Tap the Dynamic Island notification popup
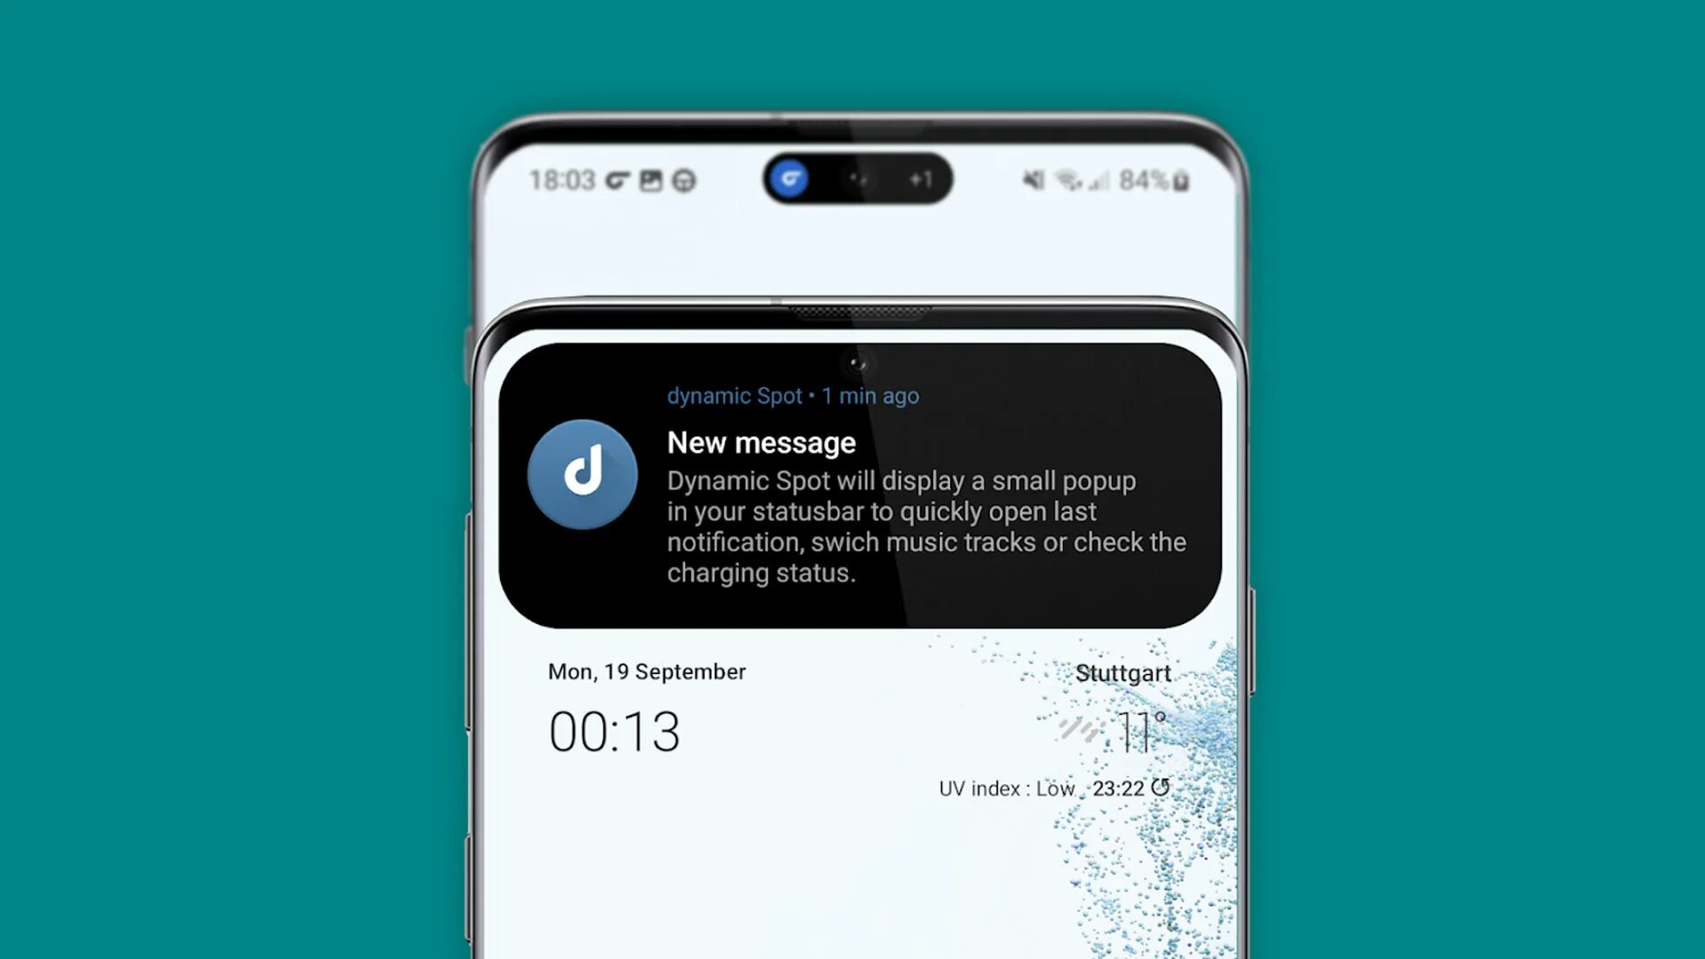The image size is (1705, 959). pos(852,179)
